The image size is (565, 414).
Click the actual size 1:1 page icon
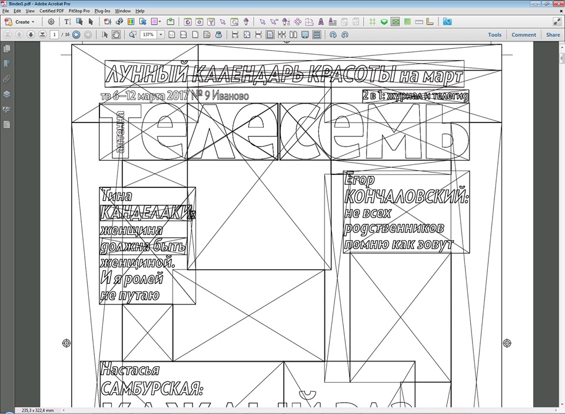[x=172, y=35]
